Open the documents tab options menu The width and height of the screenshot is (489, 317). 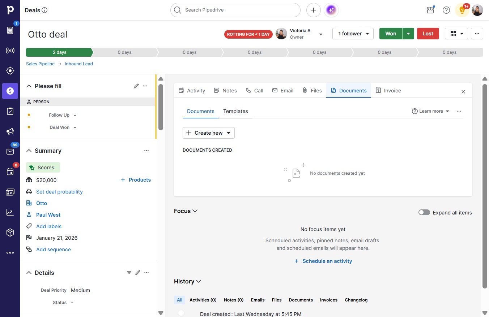click(x=459, y=111)
